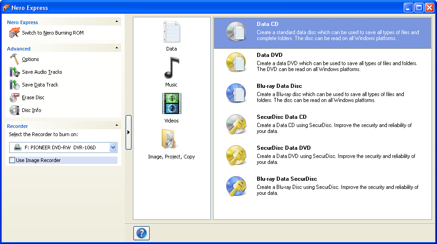Open help with the question mark button
Screen dimensions: 437x244
coord(142,233)
